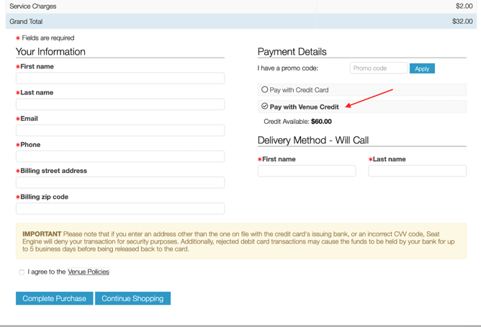Click the Last name field under Your Information

(x=120, y=104)
